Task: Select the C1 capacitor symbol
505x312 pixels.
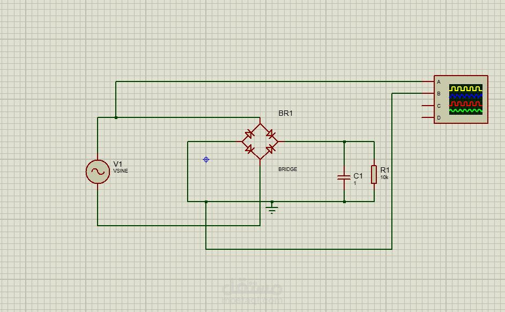Action: [344, 177]
